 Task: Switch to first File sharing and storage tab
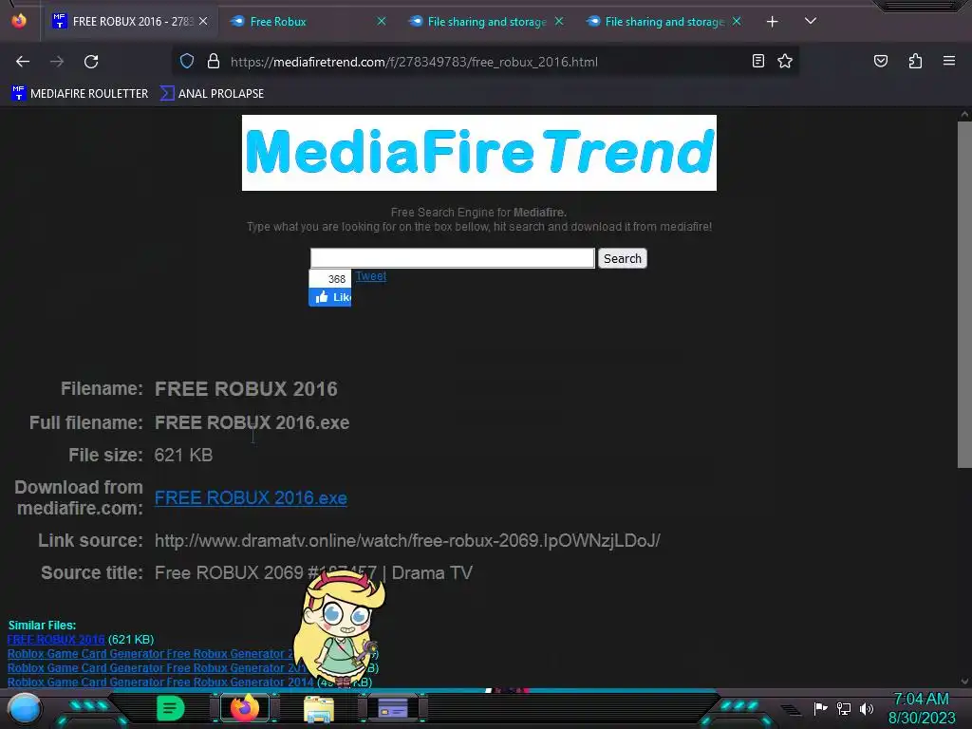(x=487, y=22)
